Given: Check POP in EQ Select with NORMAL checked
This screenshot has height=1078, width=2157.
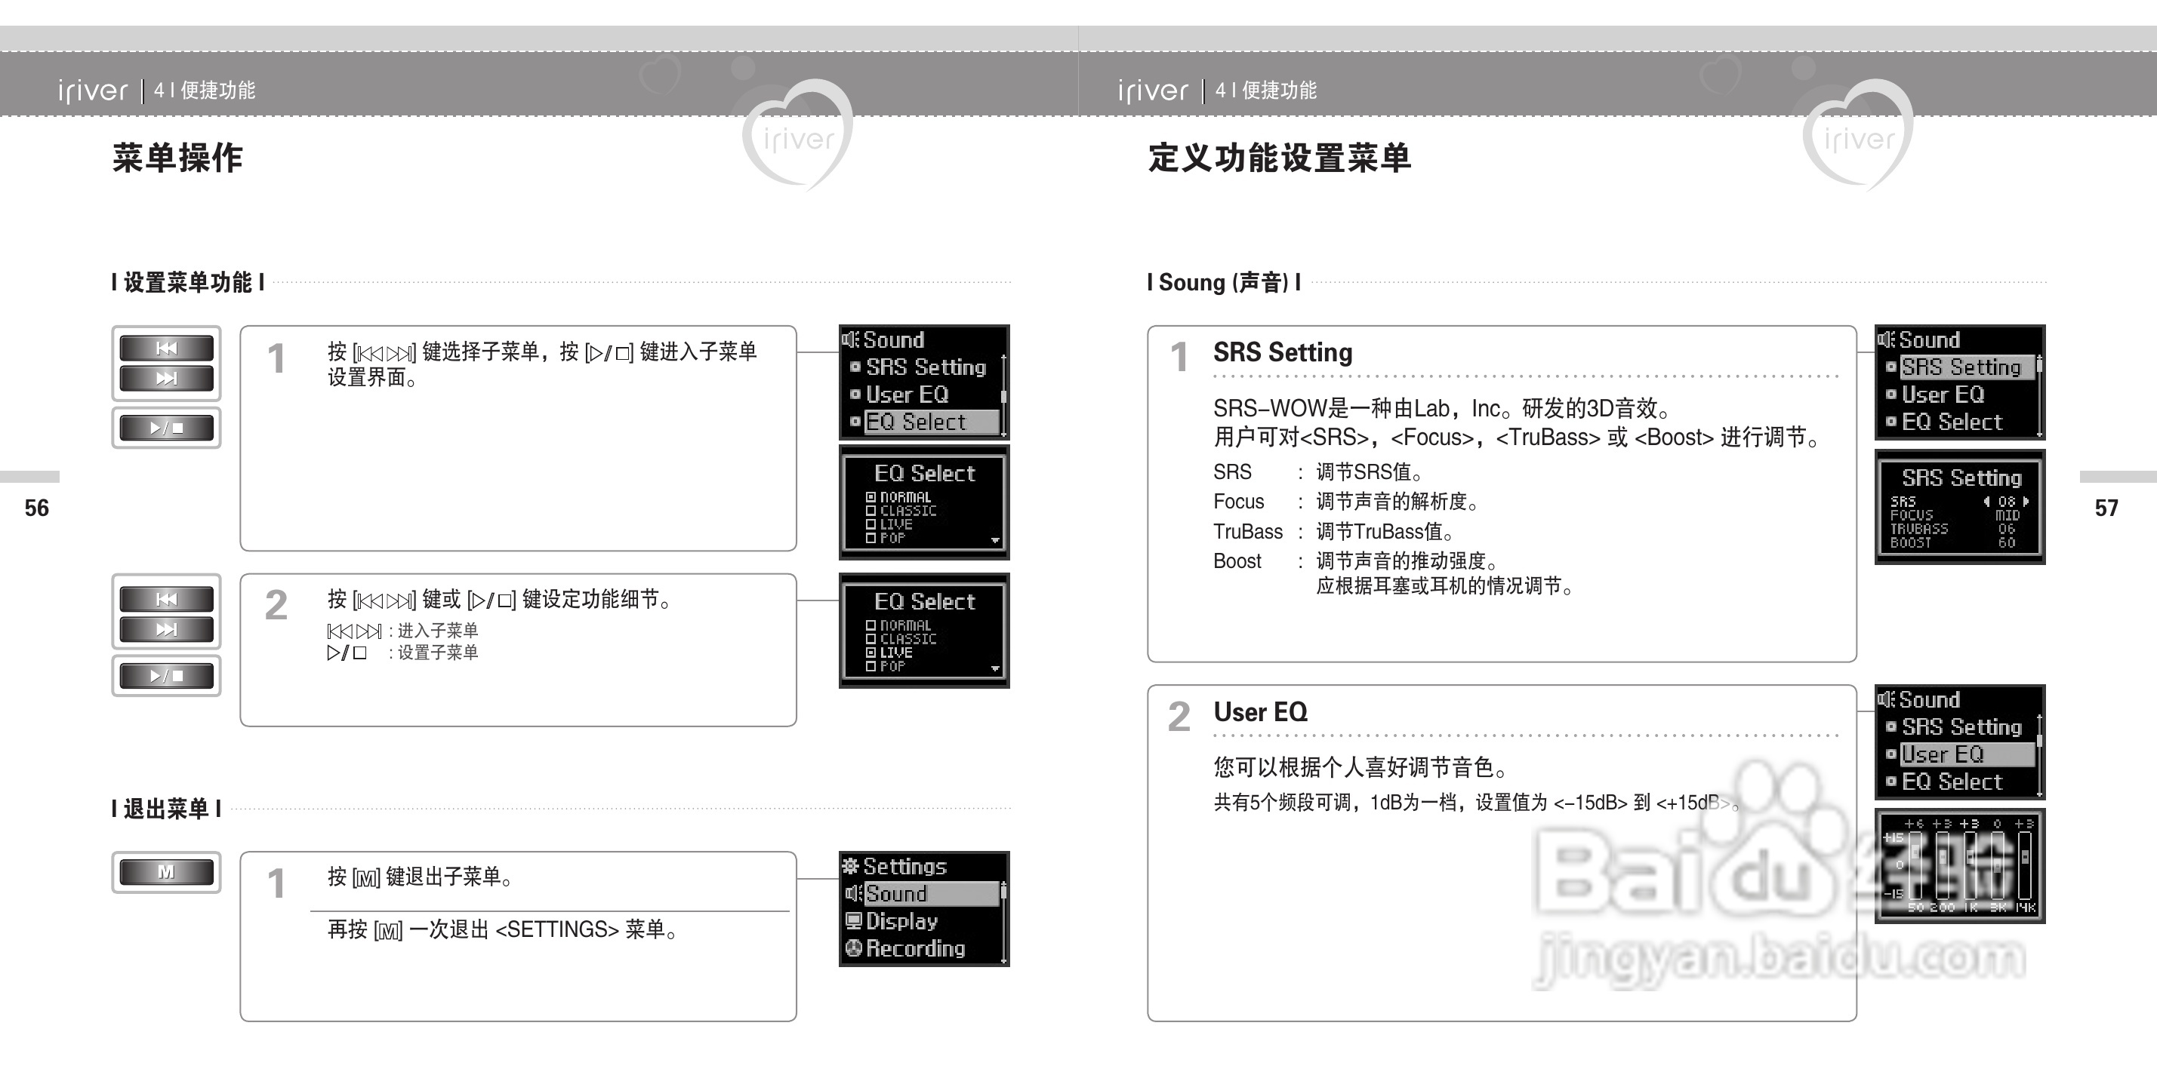Looking at the screenshot, I should pos(871,538).
